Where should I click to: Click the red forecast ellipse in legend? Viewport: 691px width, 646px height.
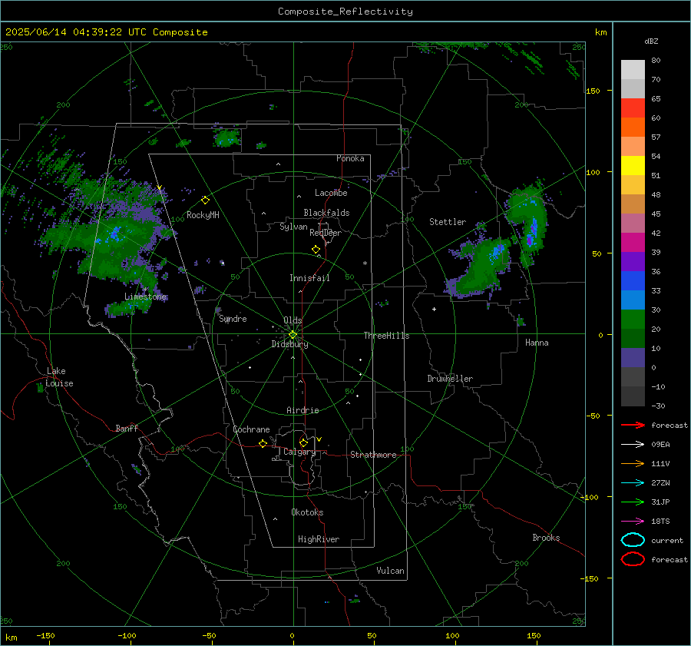pyautogui.click(x=633, y=559)
